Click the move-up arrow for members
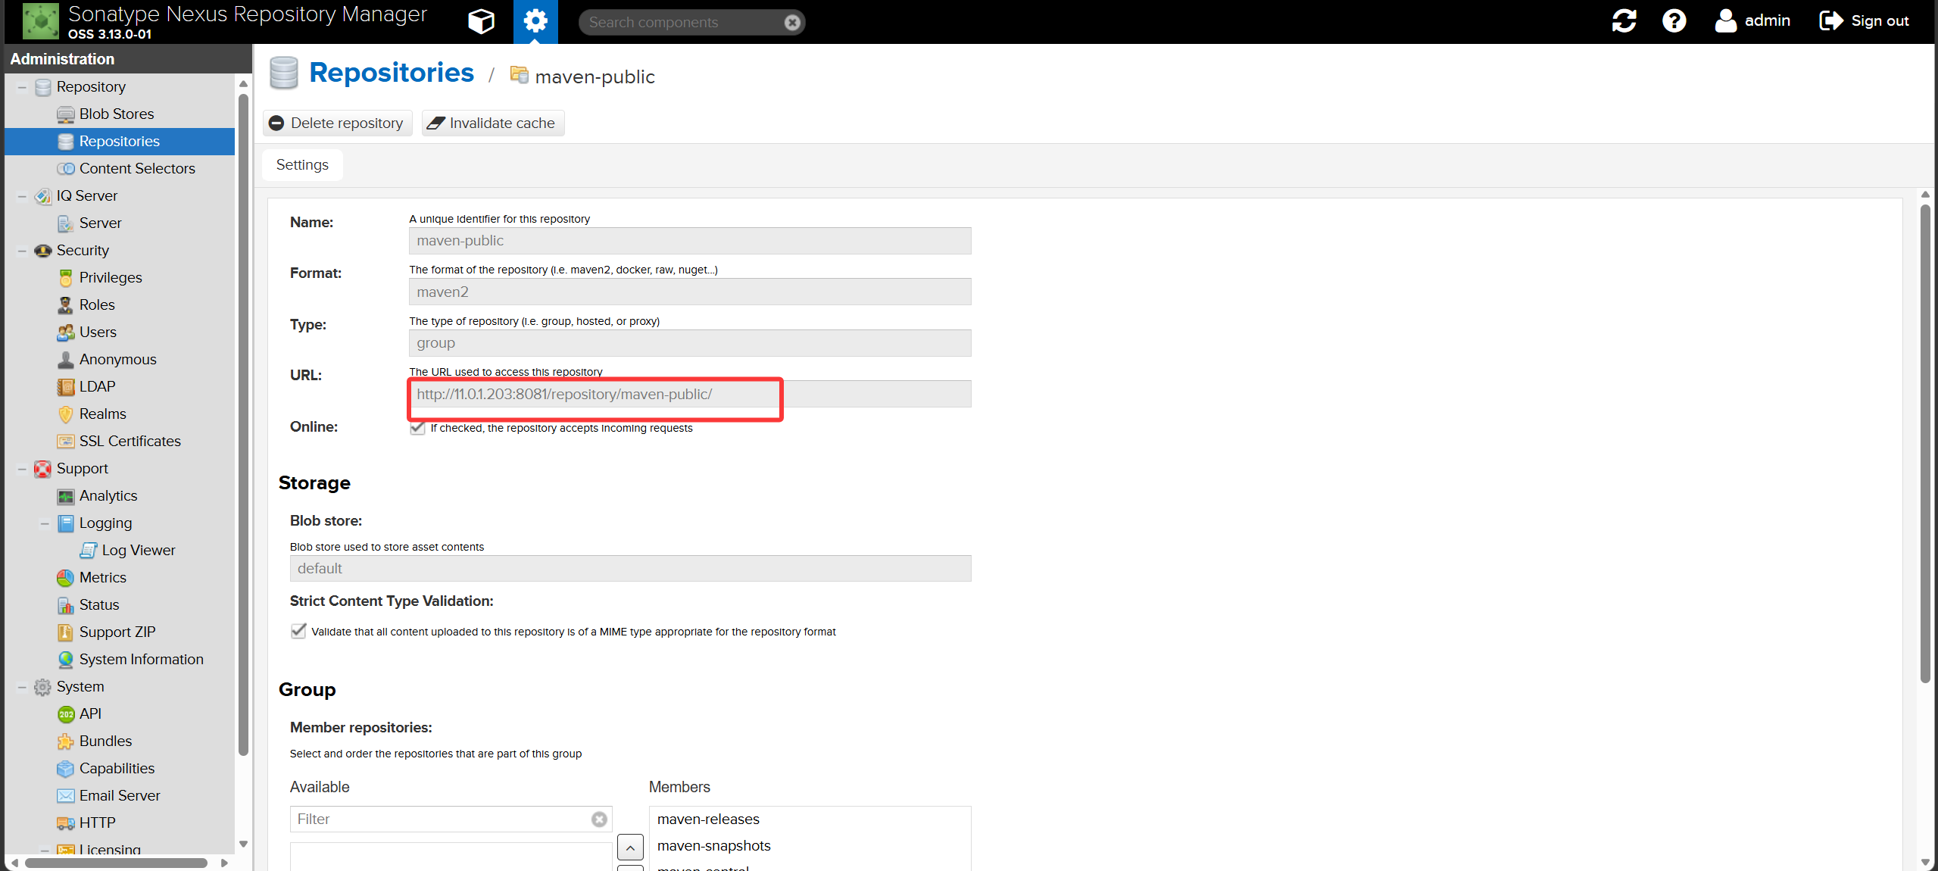1938x871 pixels. coord(630,847)
